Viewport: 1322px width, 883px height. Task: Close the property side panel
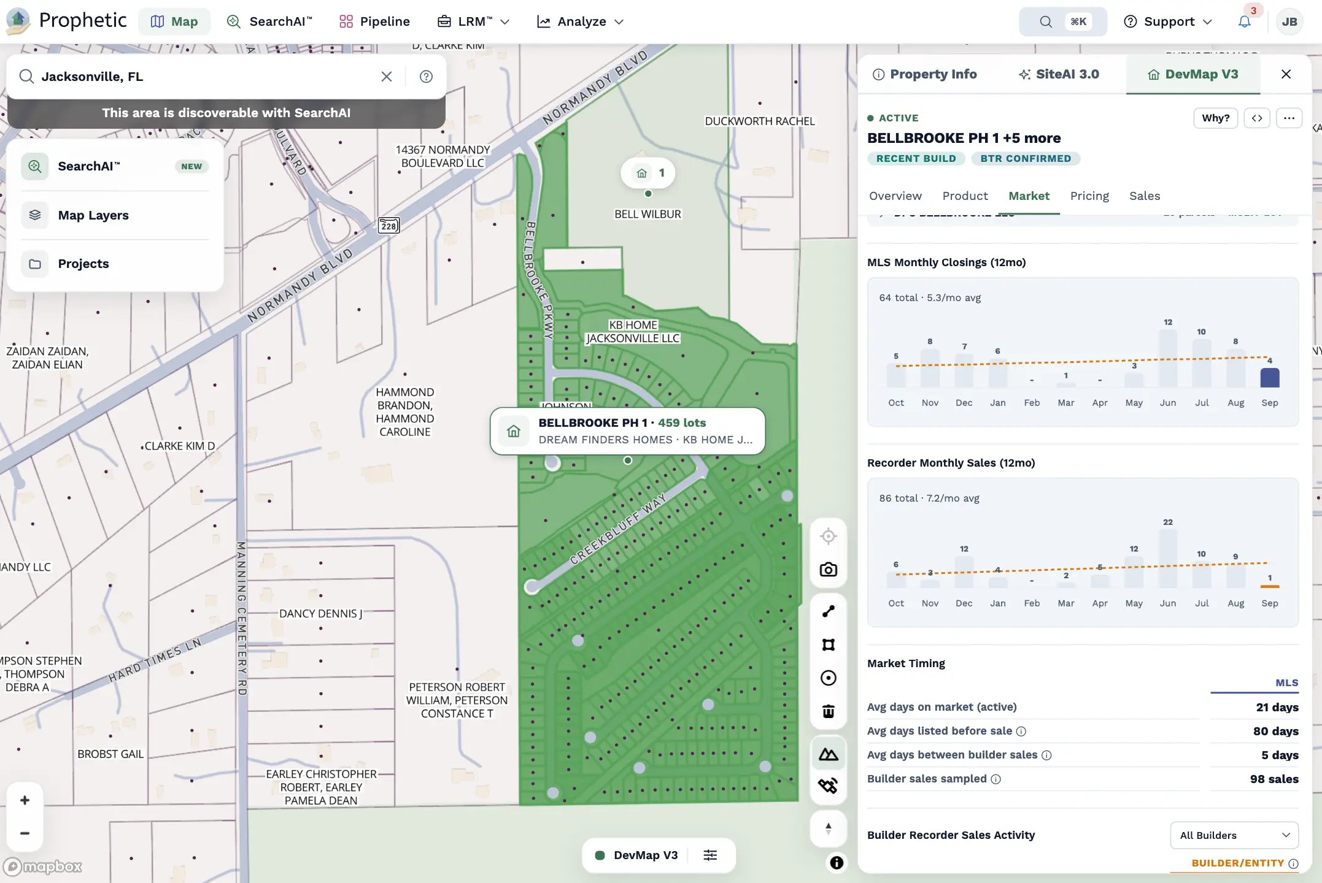[1286, 74]
